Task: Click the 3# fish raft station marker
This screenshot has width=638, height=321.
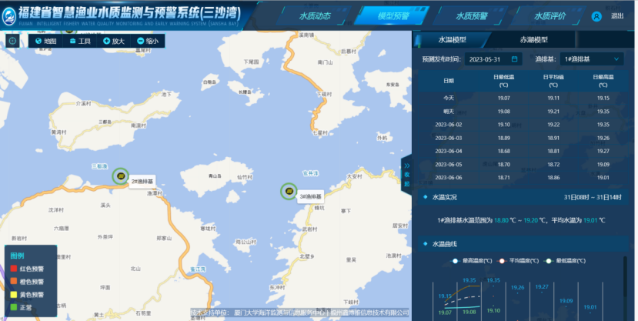Action: (288, 191)
